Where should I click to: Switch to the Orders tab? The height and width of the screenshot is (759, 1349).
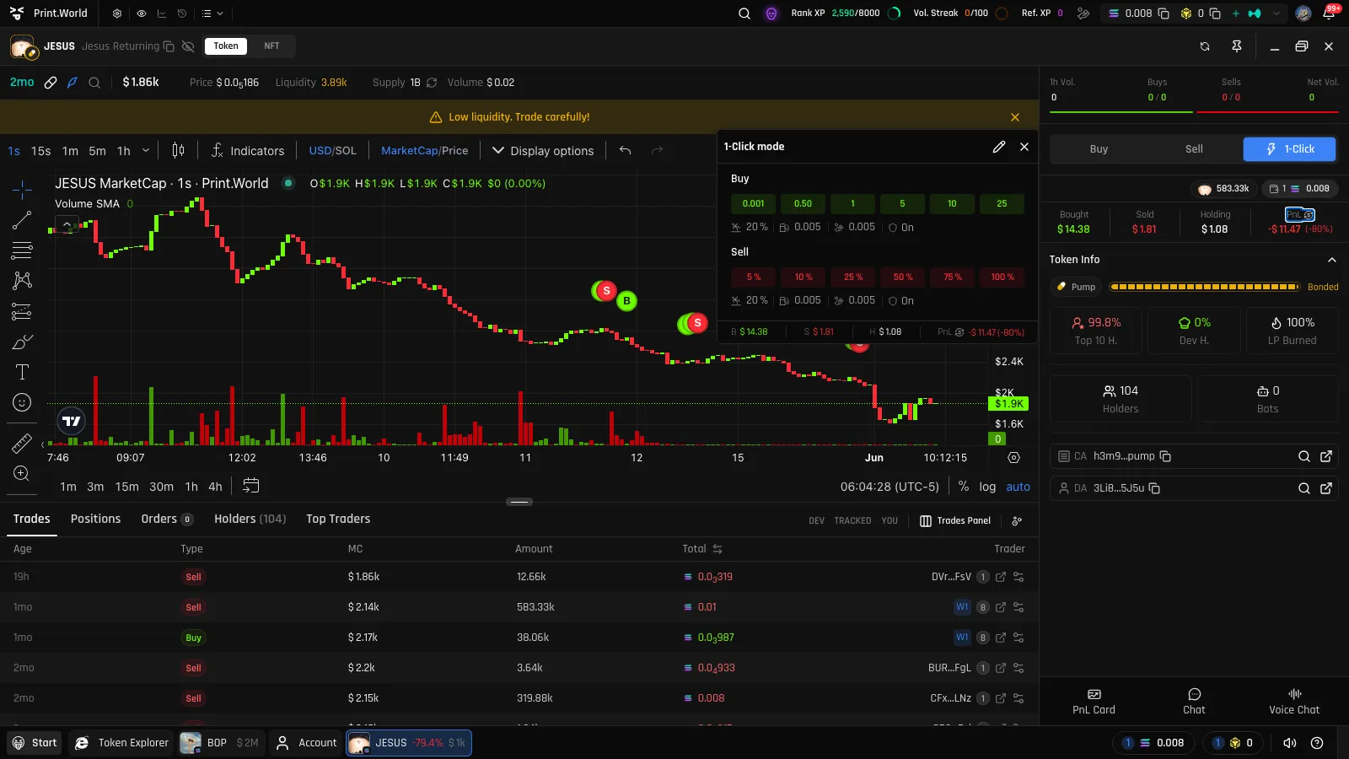(x=167, y=519)
